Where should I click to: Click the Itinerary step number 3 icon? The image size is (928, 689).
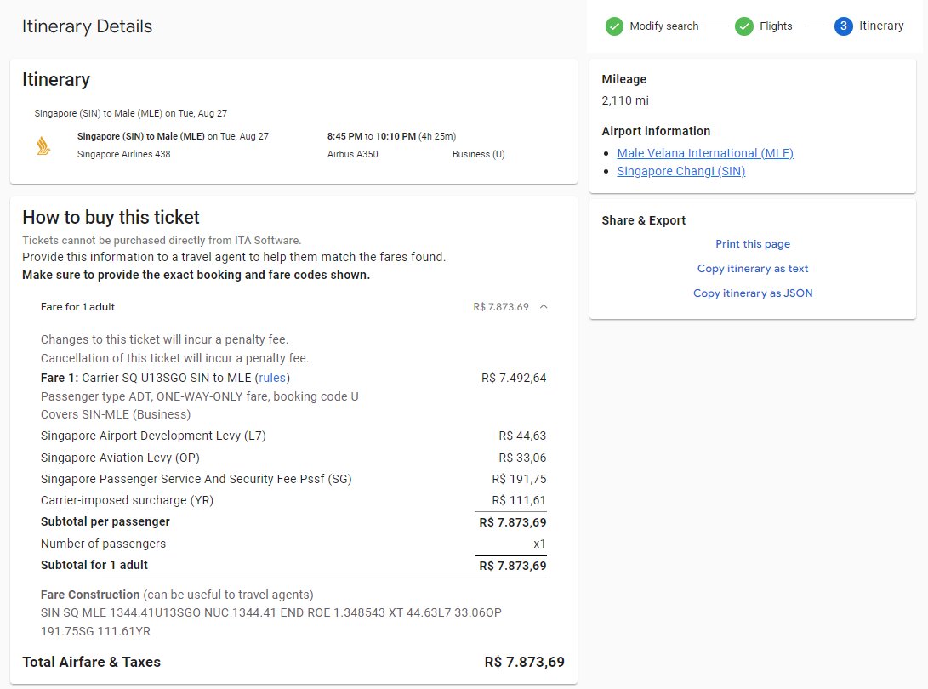[x=844, y=26]
